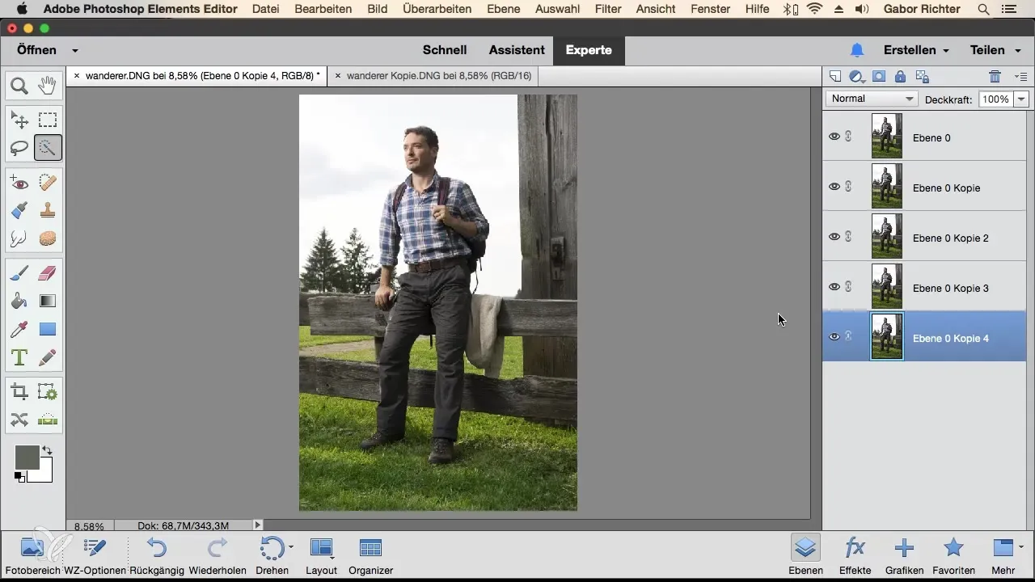Open the Filter menu
The width and height of the screenshot is (1035, 582).
(607, 9)
